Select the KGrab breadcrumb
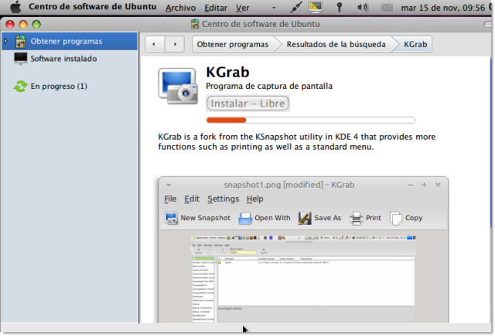Image resolution: width=495 pixels, height=336 pixels. pos(415,44)
